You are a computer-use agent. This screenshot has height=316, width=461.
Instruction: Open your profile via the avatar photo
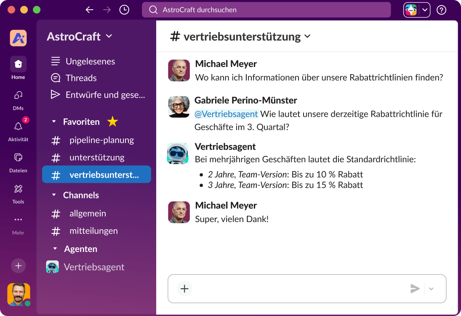[x=19, y=295]
